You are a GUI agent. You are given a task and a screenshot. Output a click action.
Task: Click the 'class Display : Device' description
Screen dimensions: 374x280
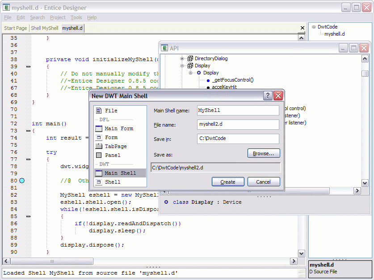point(207,202)
